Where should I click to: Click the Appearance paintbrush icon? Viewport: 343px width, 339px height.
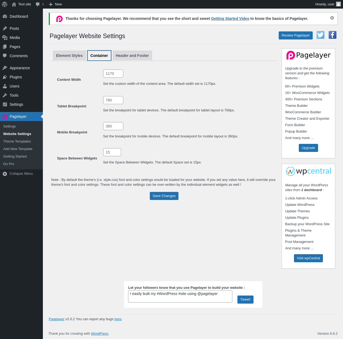tap(5, 68)
